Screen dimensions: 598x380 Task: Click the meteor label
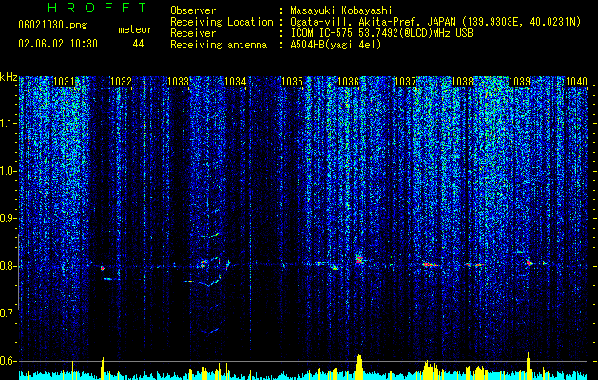pyautogui.click(x=135, y=29)
